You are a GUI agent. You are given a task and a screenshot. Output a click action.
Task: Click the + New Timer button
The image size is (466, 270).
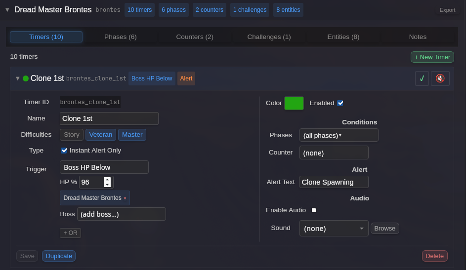[x=432, y=57]
